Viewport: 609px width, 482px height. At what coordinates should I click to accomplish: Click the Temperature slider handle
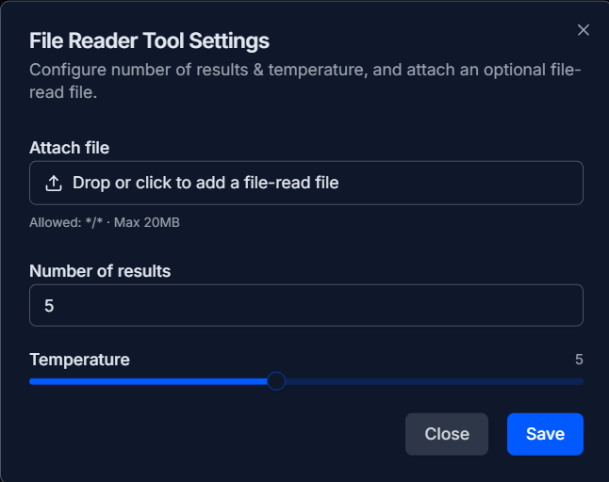click(x=275, y=381)
